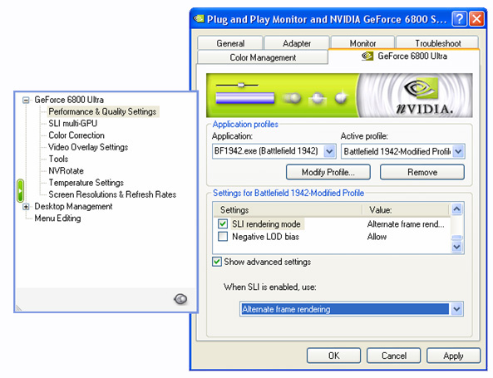Click the green slide-out tab handle
The image size is (493, 378).
(20, 190)
